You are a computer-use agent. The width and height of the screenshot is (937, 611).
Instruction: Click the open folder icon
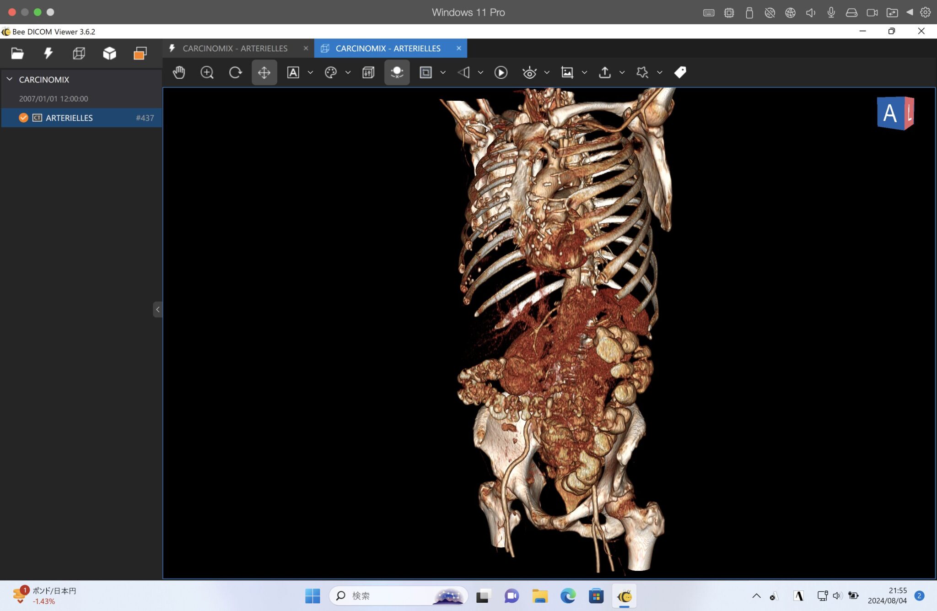pos(17,54)
